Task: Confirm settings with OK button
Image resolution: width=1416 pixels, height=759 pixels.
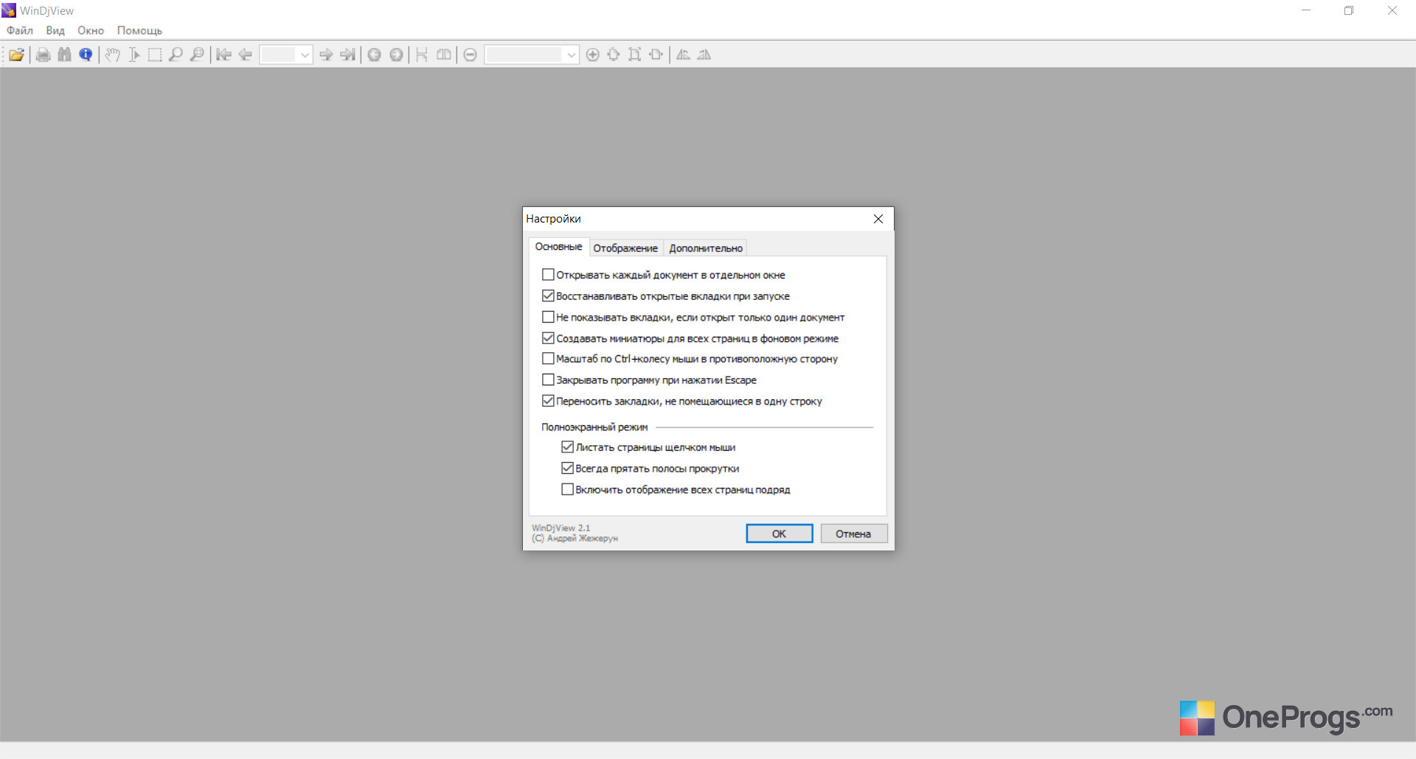Action: [x=780, y=534]
